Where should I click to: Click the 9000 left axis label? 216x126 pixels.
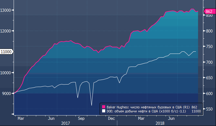point(7,93)
